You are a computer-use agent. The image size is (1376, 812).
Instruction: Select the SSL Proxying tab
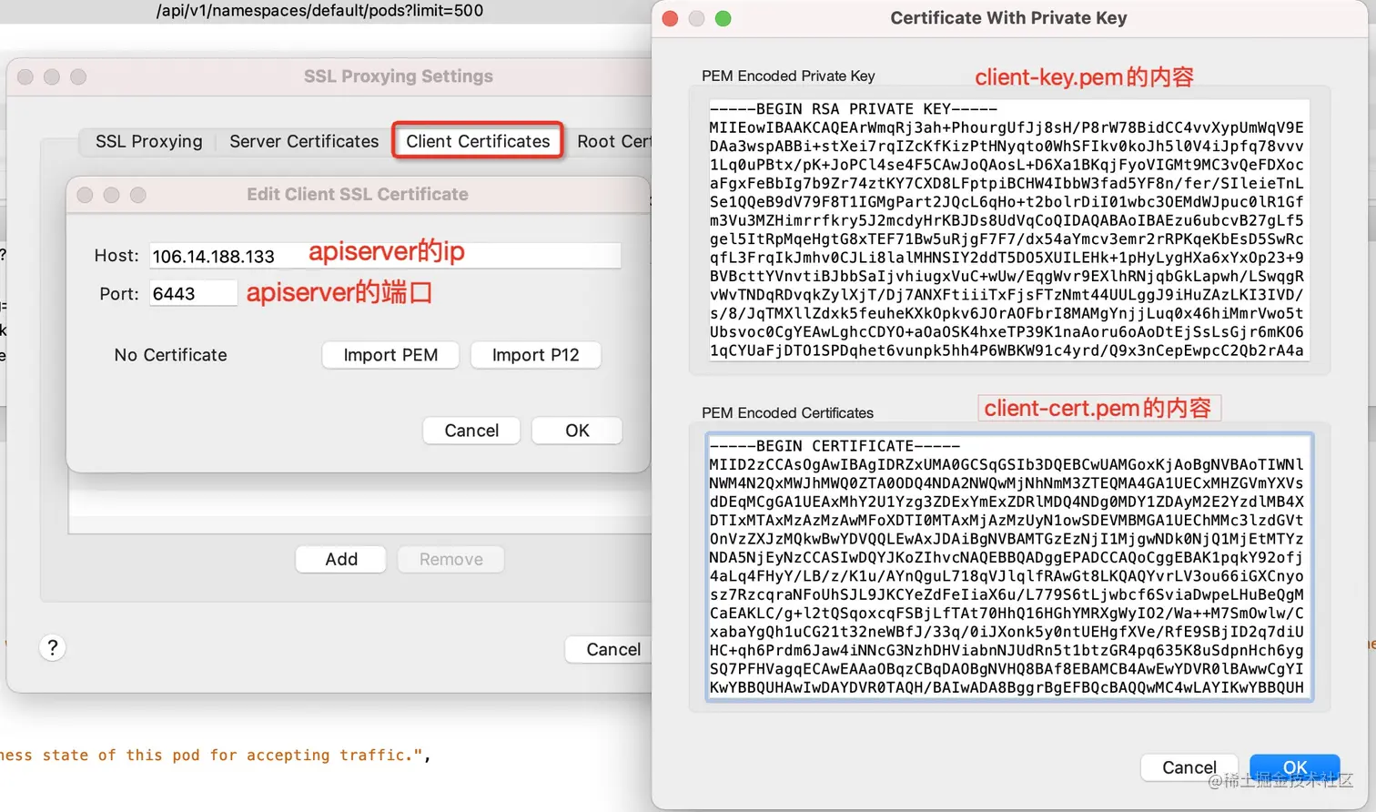(147, 141)
